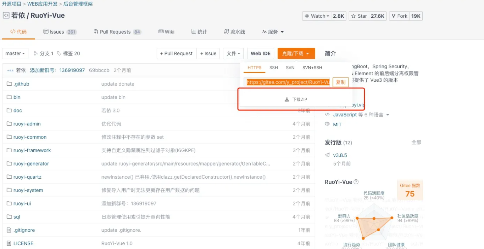Open commit hash 69bbccb
The height and width of the screenshot is (249, 484).
99,70
